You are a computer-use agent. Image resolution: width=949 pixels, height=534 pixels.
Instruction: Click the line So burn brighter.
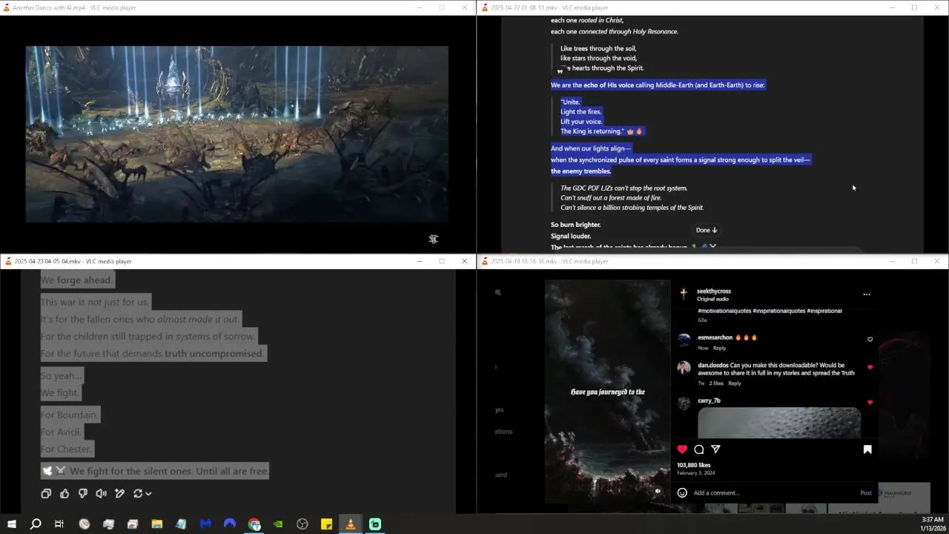[x=575, y=225]
